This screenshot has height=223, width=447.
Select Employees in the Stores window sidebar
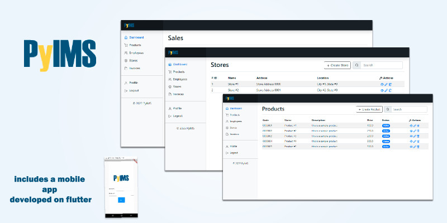coord(180,80)
